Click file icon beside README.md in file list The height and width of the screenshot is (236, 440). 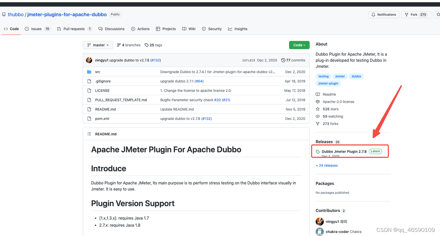point(89,109)
